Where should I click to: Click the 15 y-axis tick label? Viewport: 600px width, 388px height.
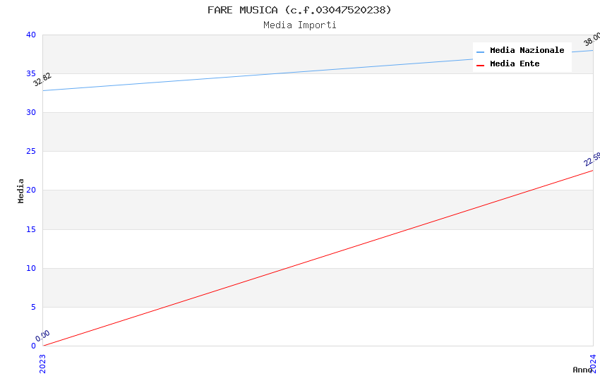click(x=30, y=229)
